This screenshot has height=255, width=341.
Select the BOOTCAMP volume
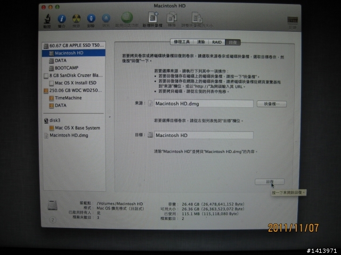(x=74, y=68)
